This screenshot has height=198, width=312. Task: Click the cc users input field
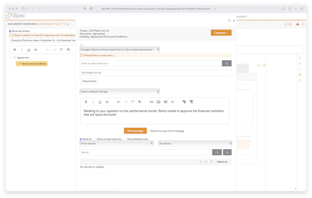tap(151, 63)
